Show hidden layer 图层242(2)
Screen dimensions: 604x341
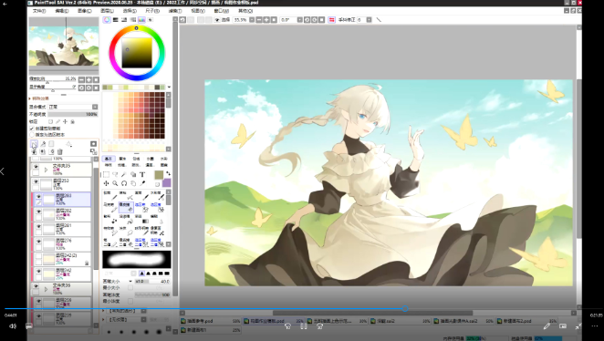tap(38, 256)
